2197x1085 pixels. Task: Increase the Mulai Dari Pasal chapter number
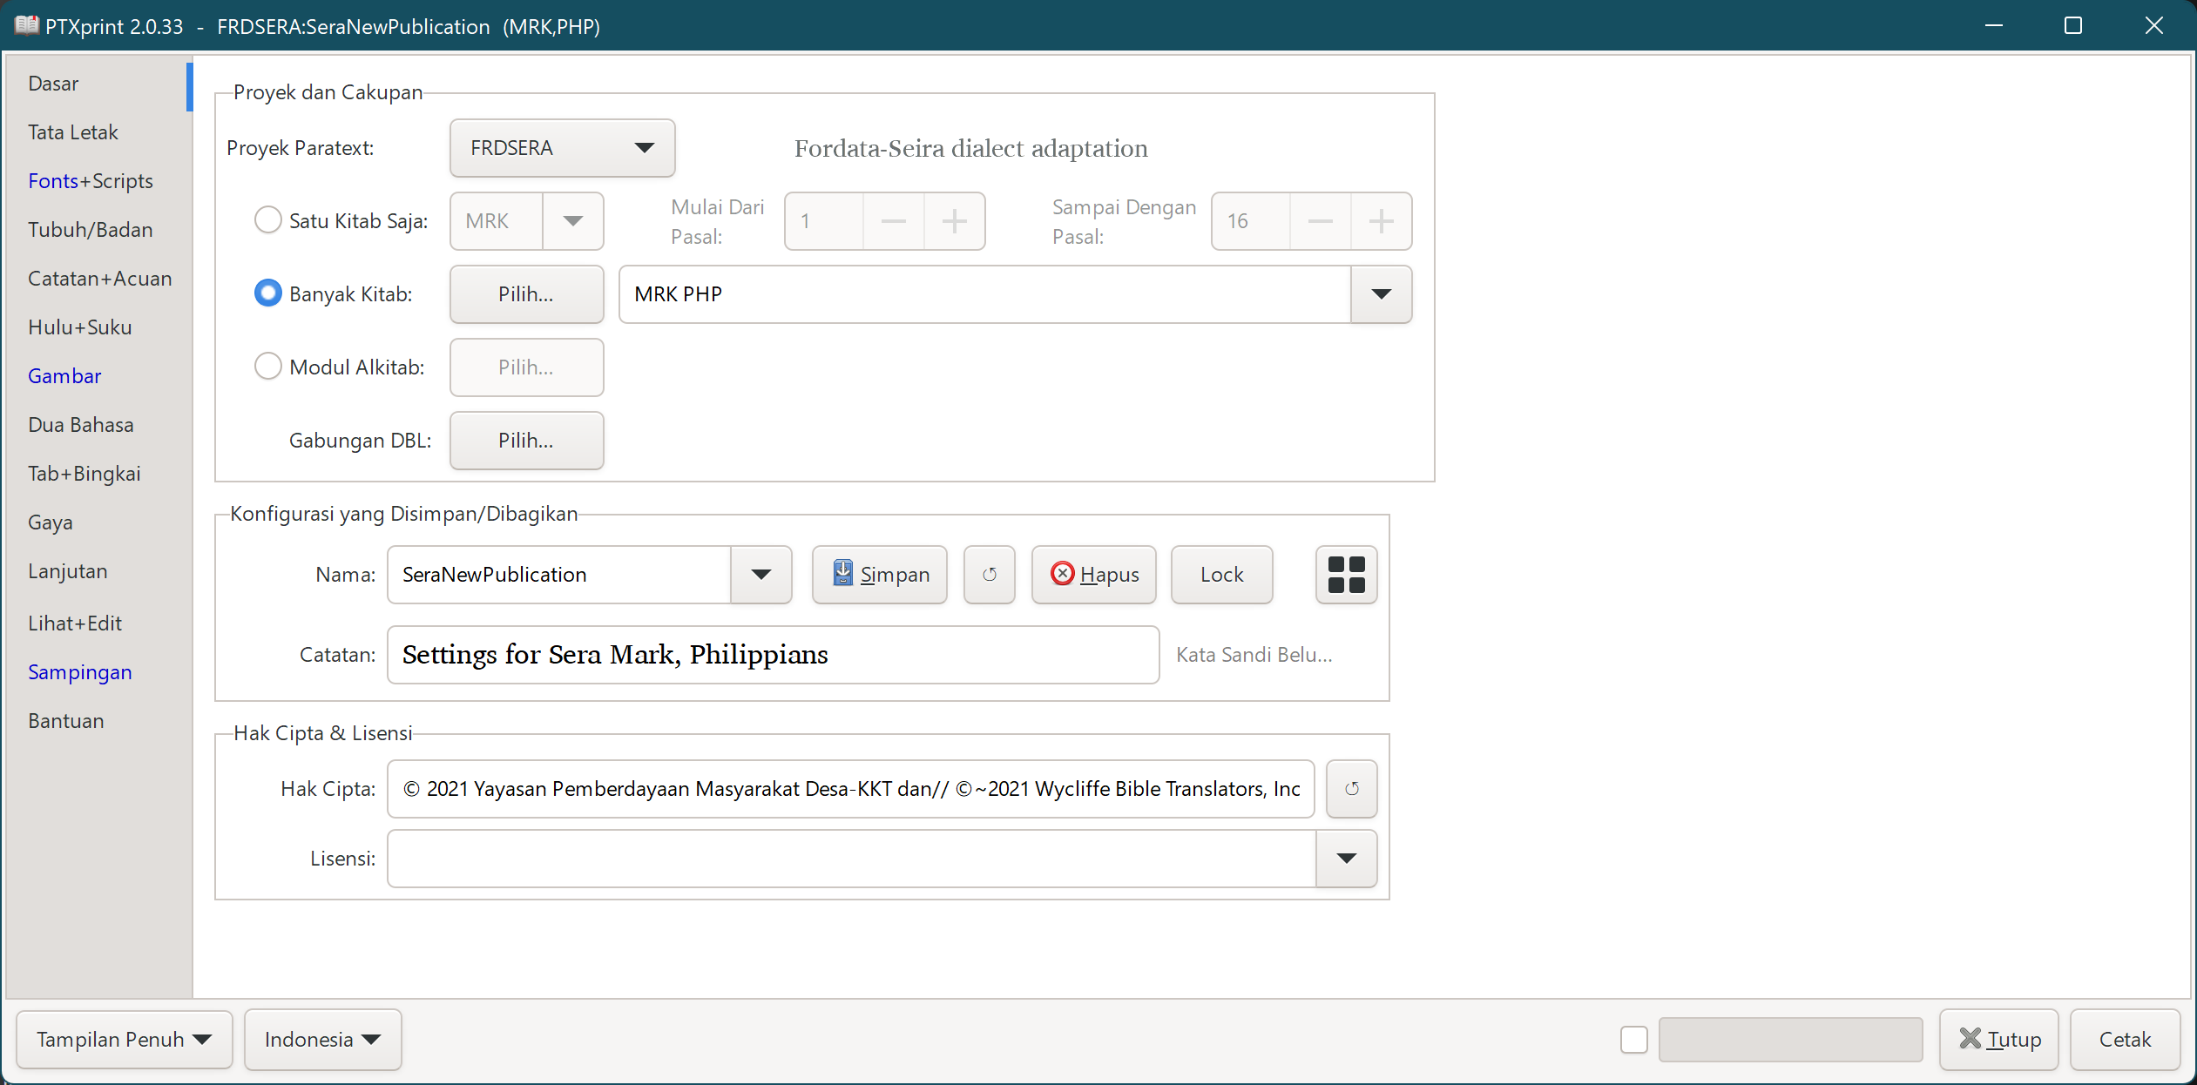(955, 221)
